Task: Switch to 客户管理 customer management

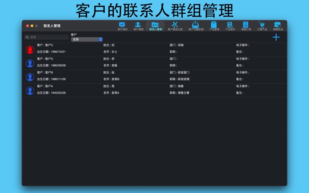Action: coord(138,26)
